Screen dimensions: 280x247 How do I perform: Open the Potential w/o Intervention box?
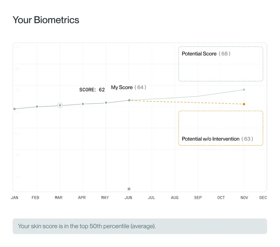(x=220, y=128)
